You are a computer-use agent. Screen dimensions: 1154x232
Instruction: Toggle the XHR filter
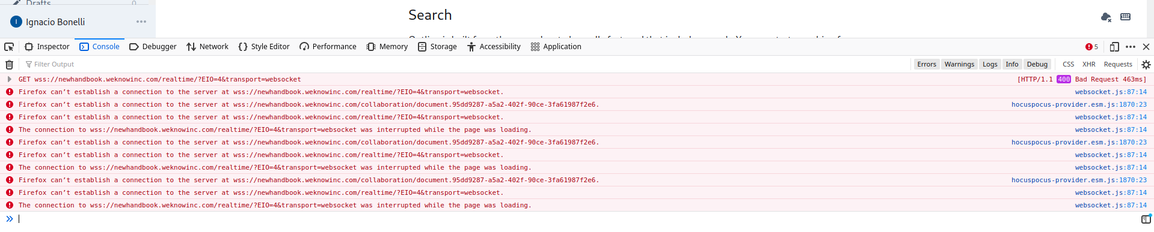click(x=1089, y=64)
